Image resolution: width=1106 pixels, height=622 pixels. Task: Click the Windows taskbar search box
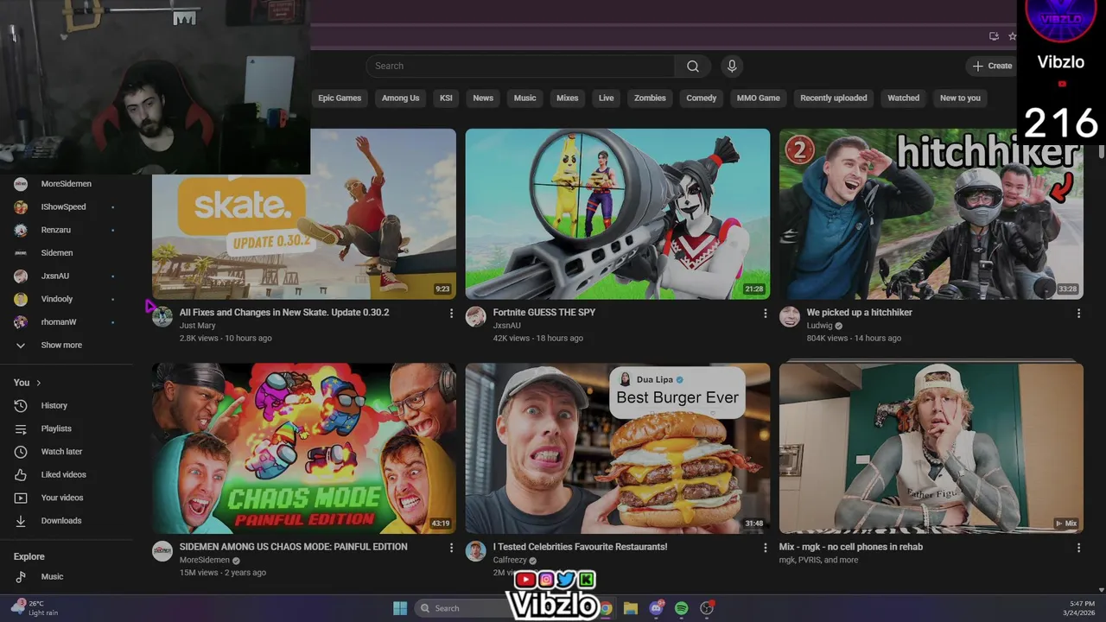pyautogui.click(x=462, y=608)
